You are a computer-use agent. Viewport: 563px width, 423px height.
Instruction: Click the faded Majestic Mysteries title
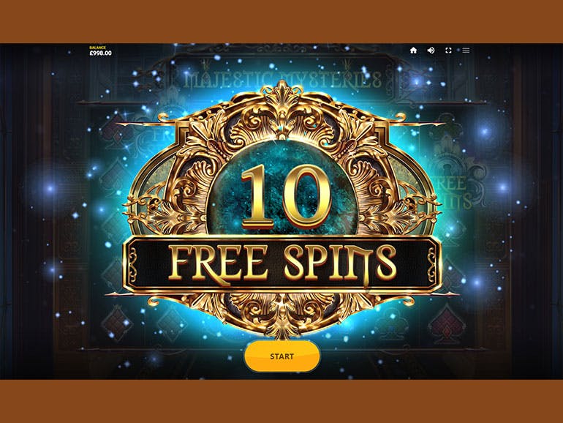coord(282,80)
